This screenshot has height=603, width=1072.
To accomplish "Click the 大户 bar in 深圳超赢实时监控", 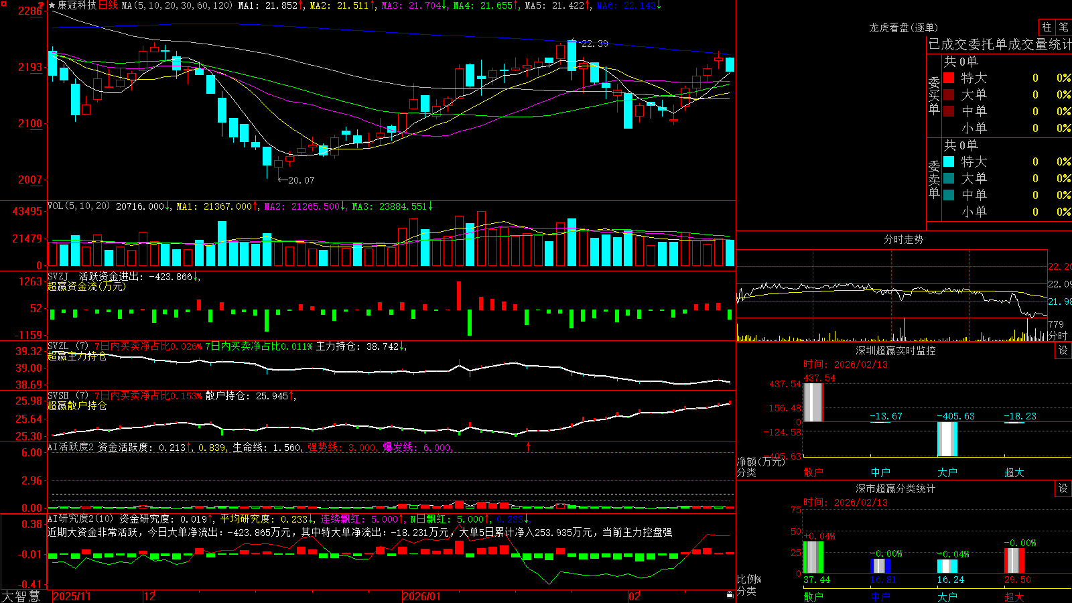I will (x=947, y=439).
